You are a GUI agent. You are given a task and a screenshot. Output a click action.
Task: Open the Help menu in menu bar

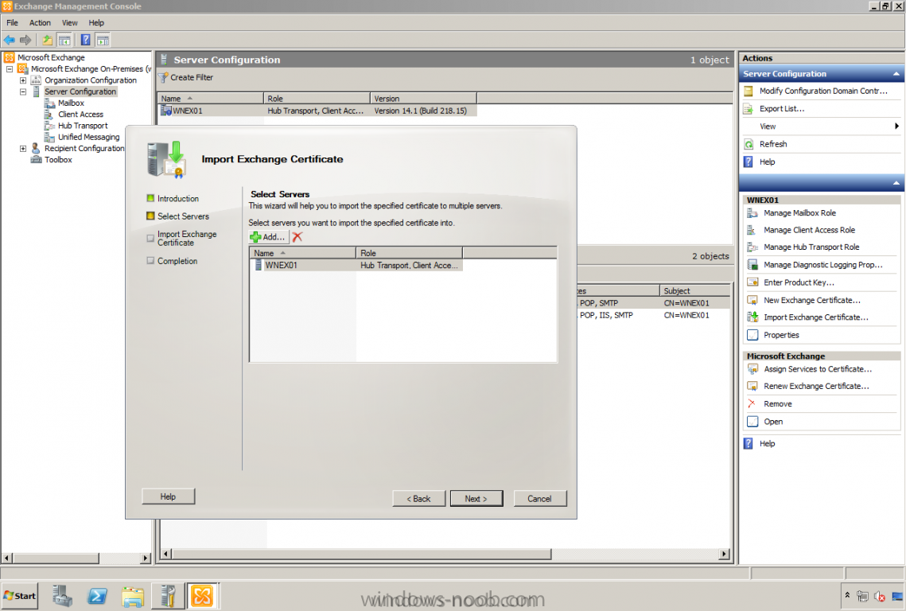click(96, 22)
